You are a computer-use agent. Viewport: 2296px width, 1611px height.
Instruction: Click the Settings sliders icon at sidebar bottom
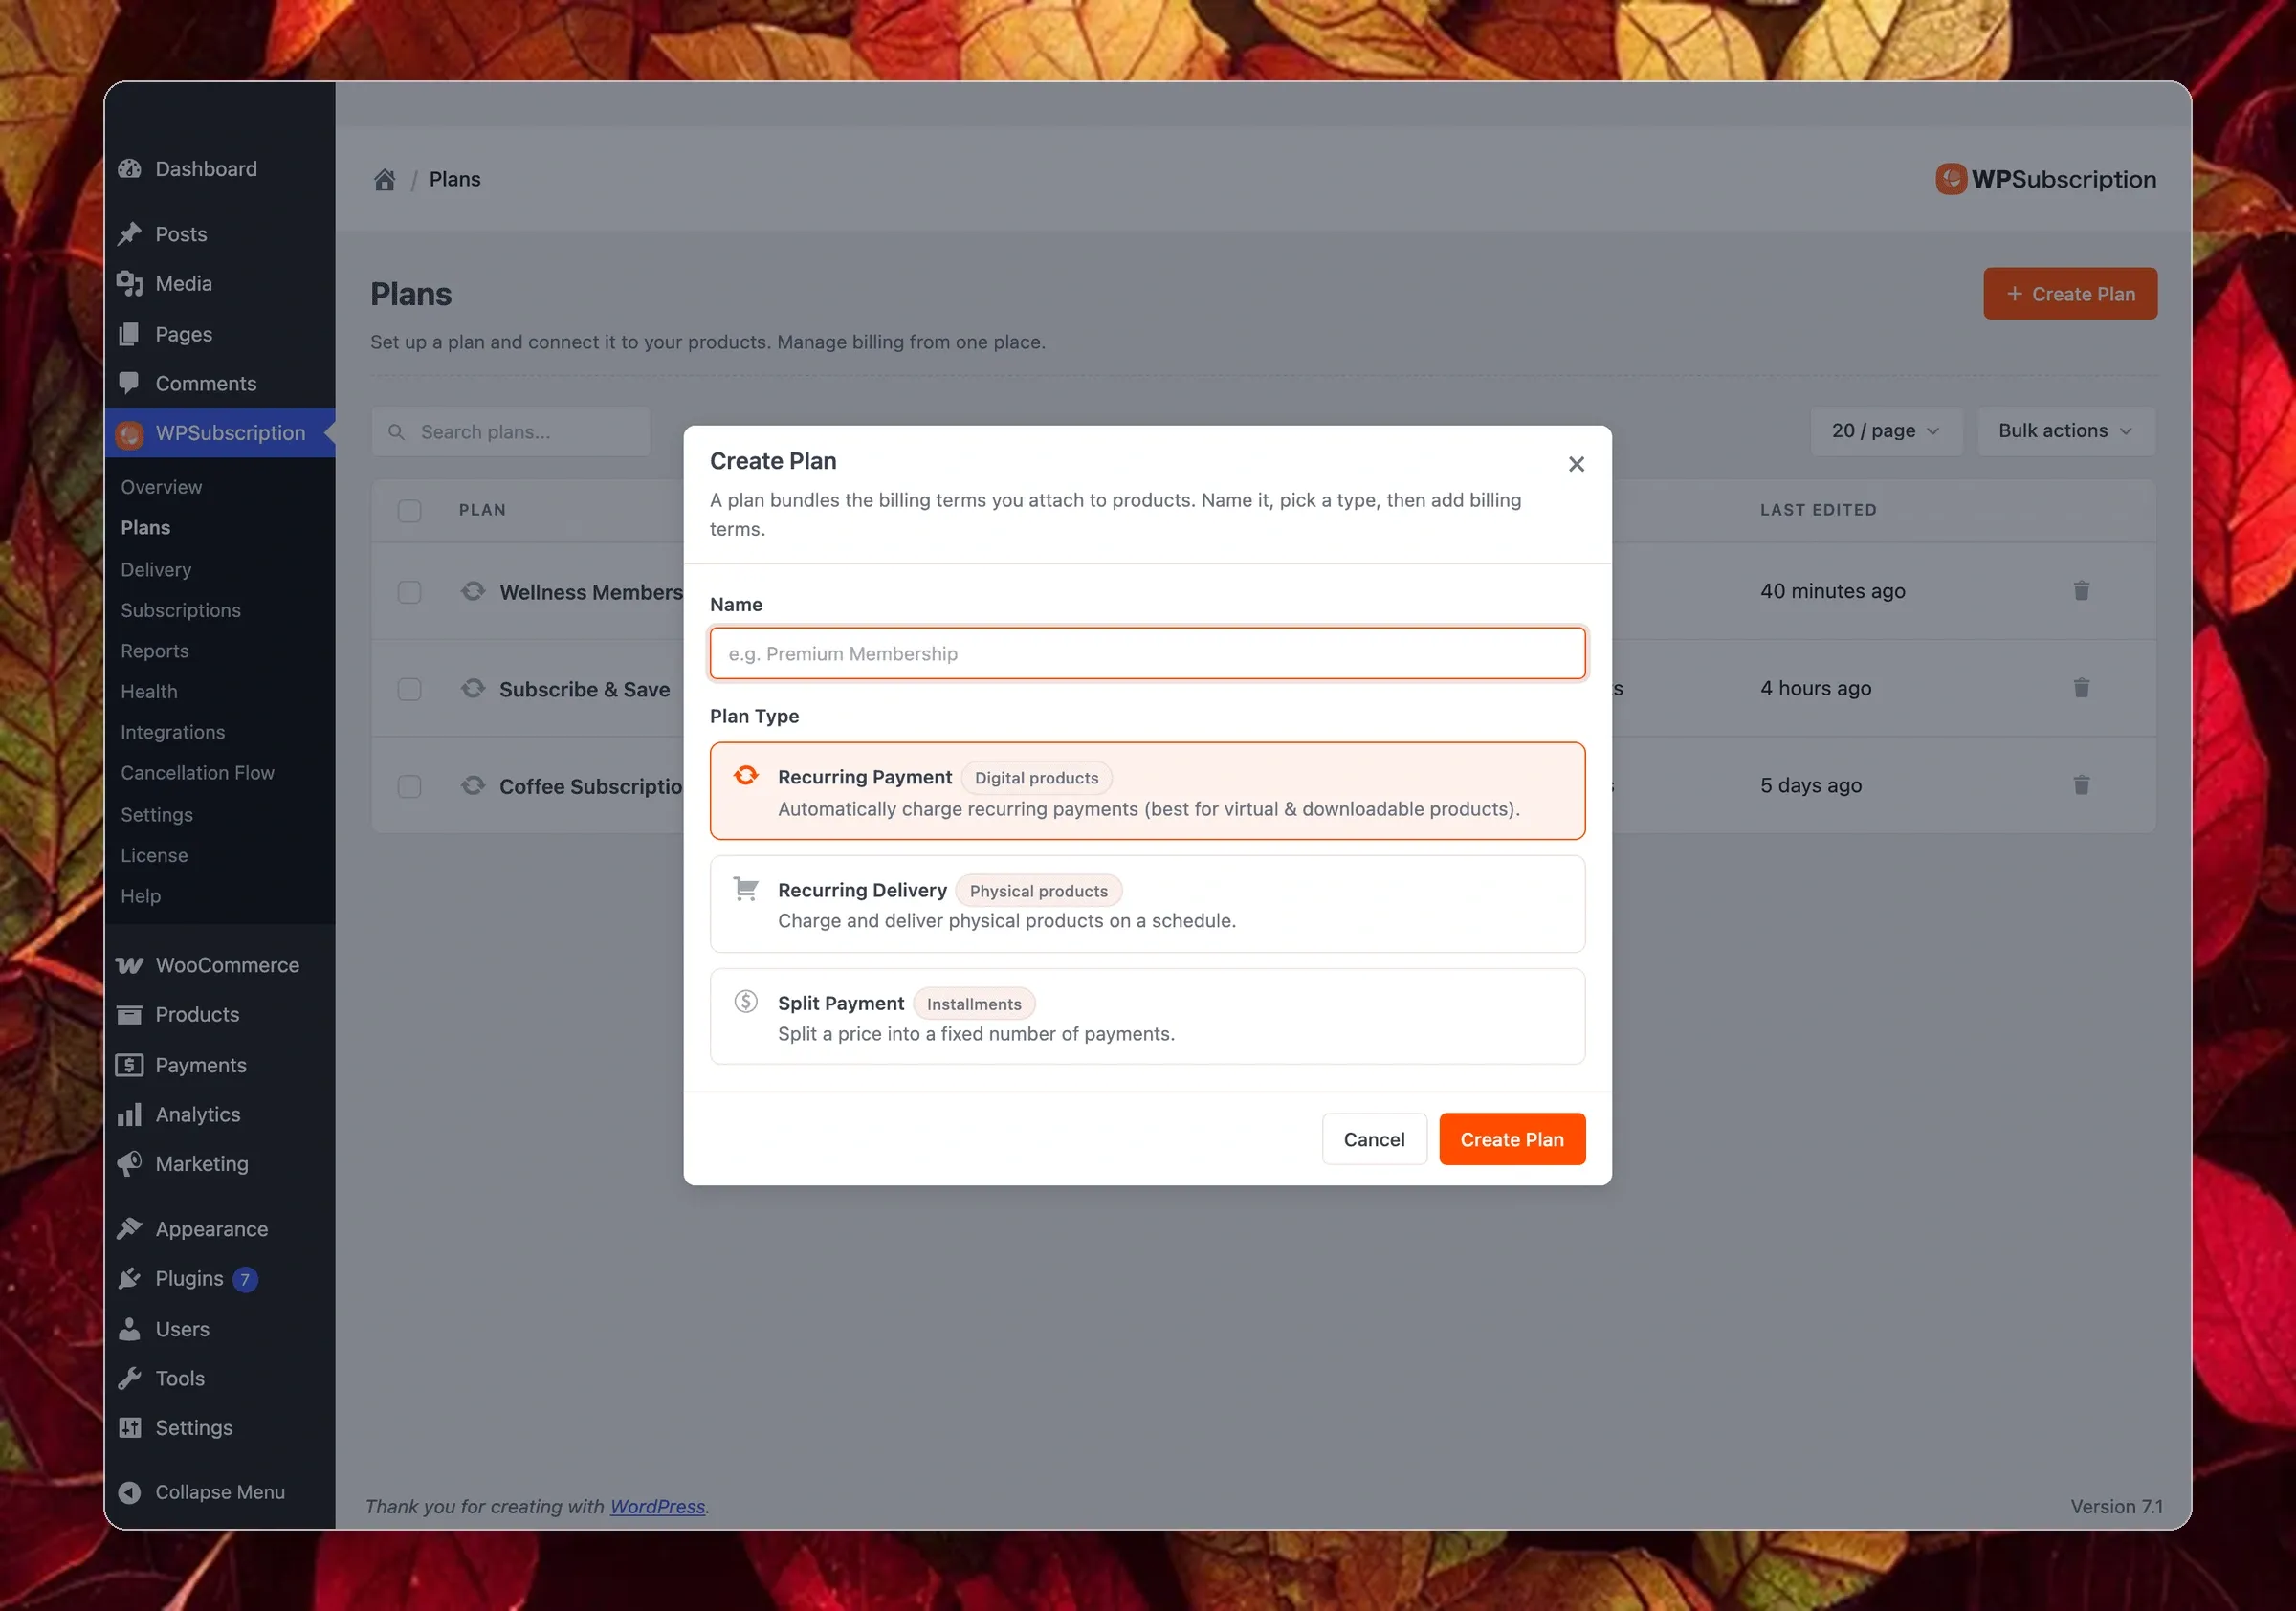coord(129,1428)
